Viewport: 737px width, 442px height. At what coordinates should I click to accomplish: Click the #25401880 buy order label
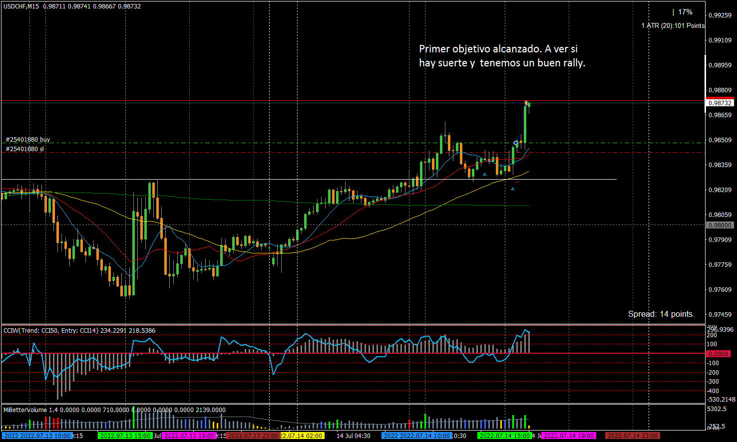28,140
